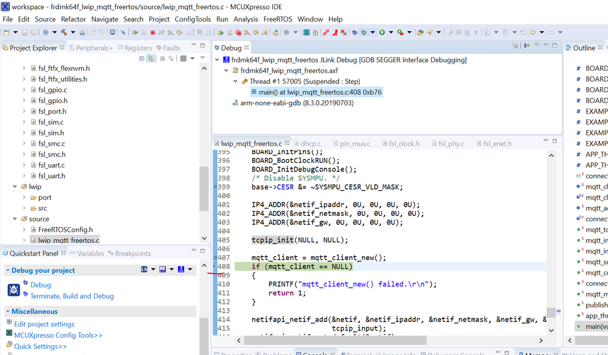Click the MCUXpresso X Config Tools toolbar icon
This screenshot has width=608, height=355.
(306, 32)
